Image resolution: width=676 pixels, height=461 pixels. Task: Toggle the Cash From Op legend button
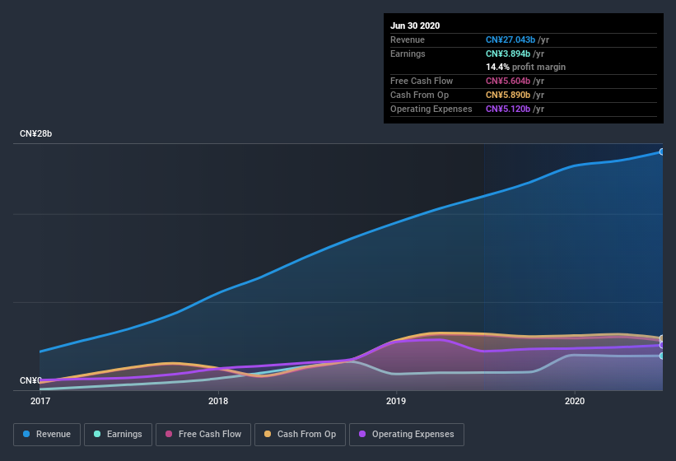click(x=300, y=435)
